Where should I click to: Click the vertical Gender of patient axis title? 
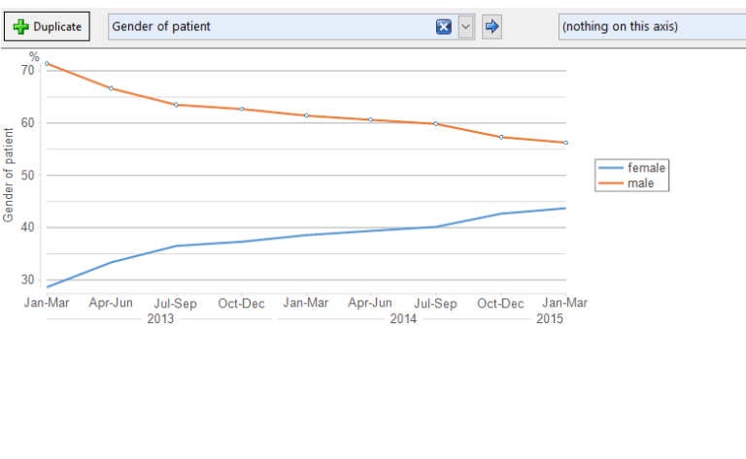(x=8, y=175)
